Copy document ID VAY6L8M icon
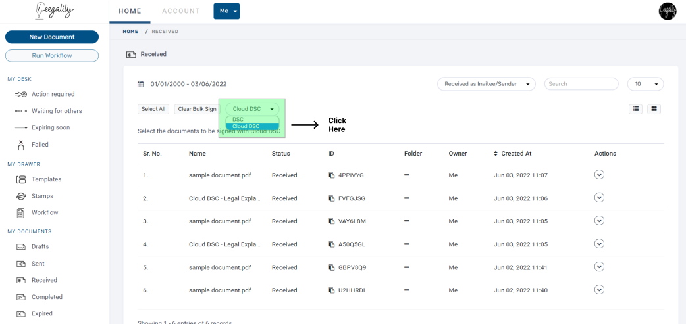This screenshot has height=324, width=686. coord(331,221)
